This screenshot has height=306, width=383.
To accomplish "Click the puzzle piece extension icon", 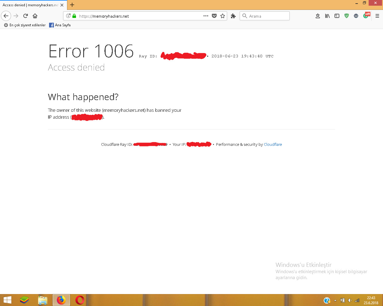I will coord(233,16).
